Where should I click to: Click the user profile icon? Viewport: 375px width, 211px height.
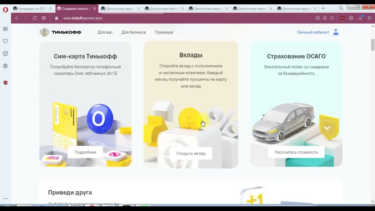(x=336, y=32)
